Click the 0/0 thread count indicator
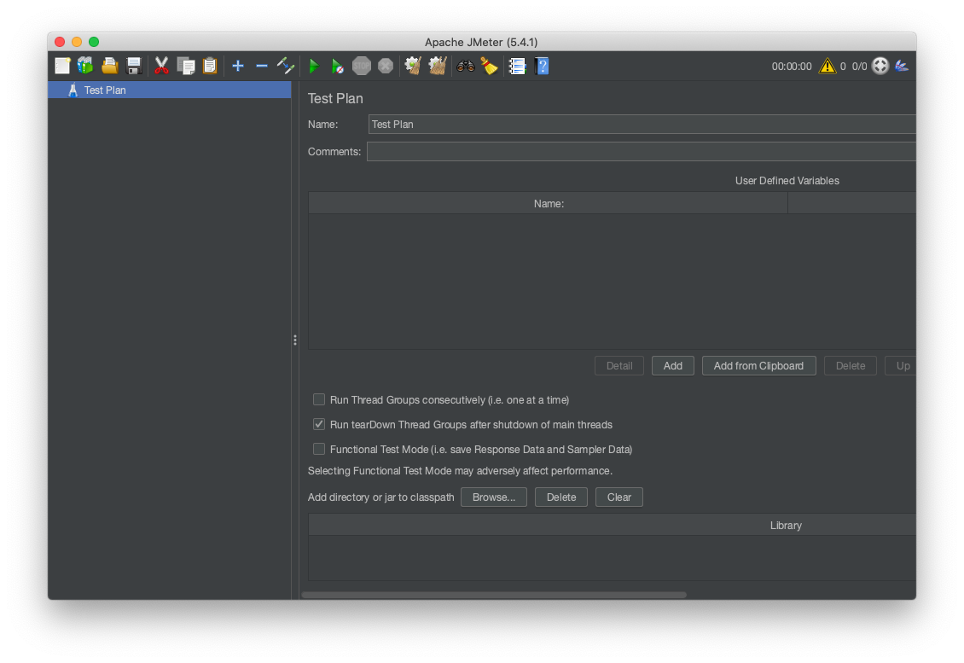Viewport: 964px width, 663px height. [x=859, y=67]
